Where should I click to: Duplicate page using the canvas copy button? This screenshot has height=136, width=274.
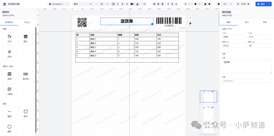pos(190,23)
